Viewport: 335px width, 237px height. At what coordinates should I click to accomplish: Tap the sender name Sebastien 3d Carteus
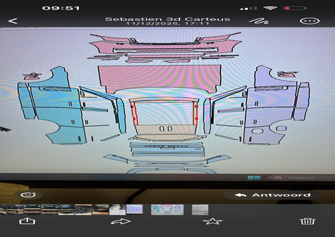pos(167,19)
